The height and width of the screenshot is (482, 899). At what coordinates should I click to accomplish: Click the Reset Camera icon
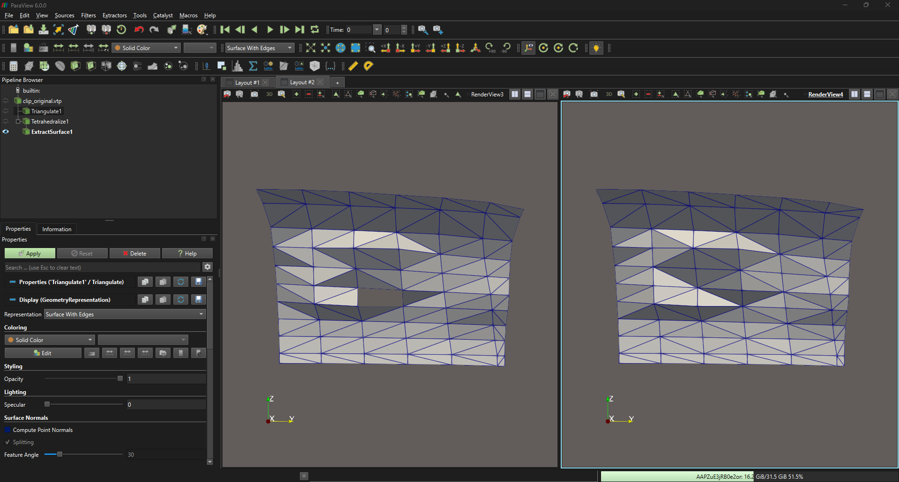[311, 48]
